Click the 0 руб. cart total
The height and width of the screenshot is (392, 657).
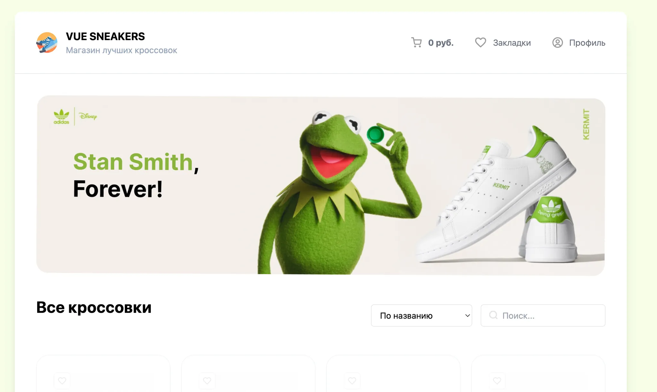441,43
